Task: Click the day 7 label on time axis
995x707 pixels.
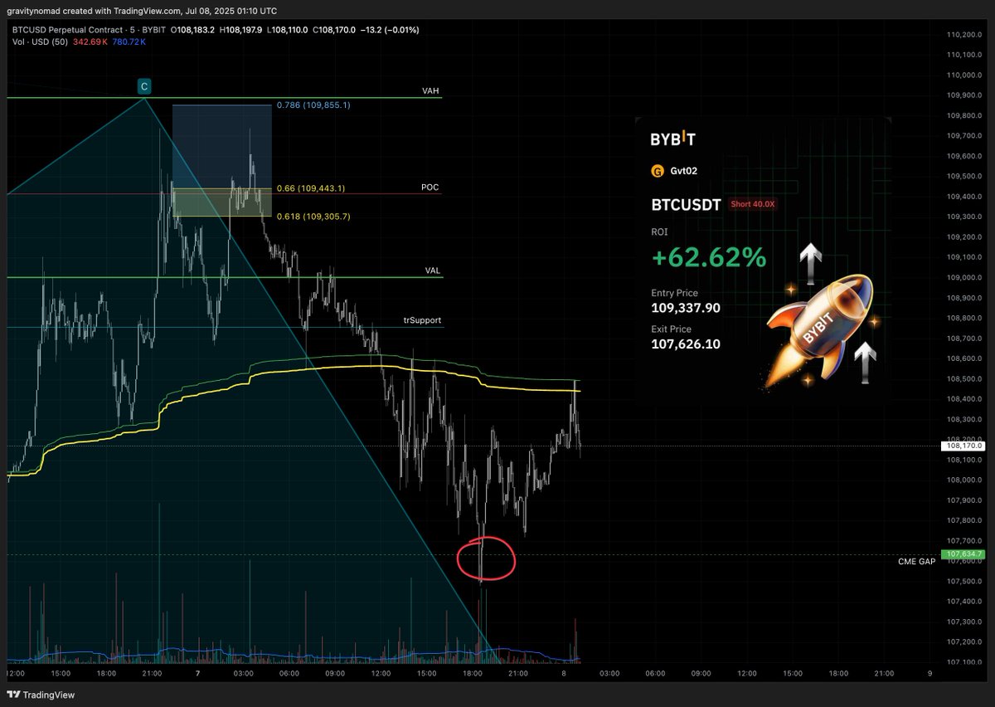Action: pyautogui.click(x=199, y=673)
